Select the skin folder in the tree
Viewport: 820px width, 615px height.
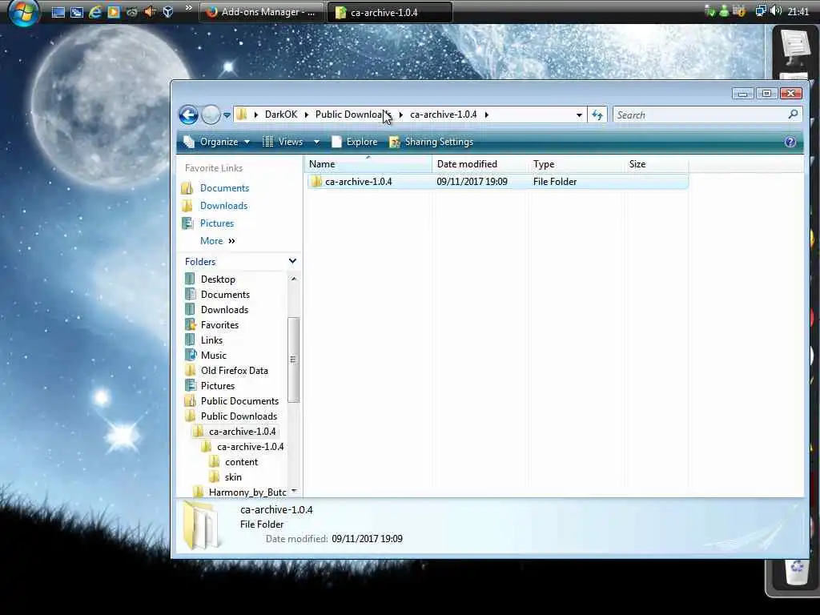(x=233, y=477)
